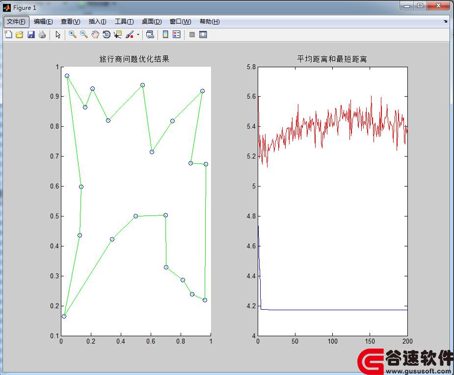Enable the Rotate 3D tool
The width and height of the screenshot is (454, 375).
coord(107,35)
